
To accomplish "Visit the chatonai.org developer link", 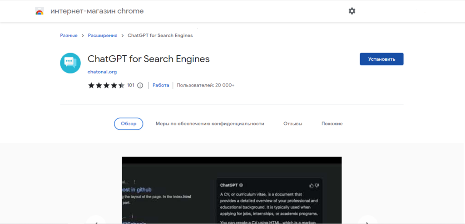I will 102,72.
